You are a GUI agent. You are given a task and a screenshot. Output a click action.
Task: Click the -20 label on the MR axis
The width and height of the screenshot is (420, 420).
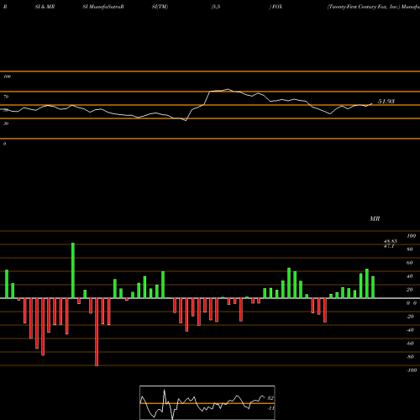click(x=410, y=317)
